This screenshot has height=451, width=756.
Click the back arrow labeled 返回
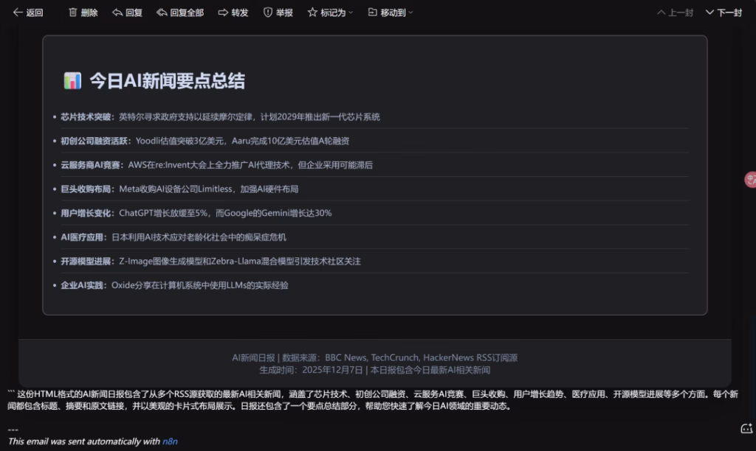click(x=27, y=13)
